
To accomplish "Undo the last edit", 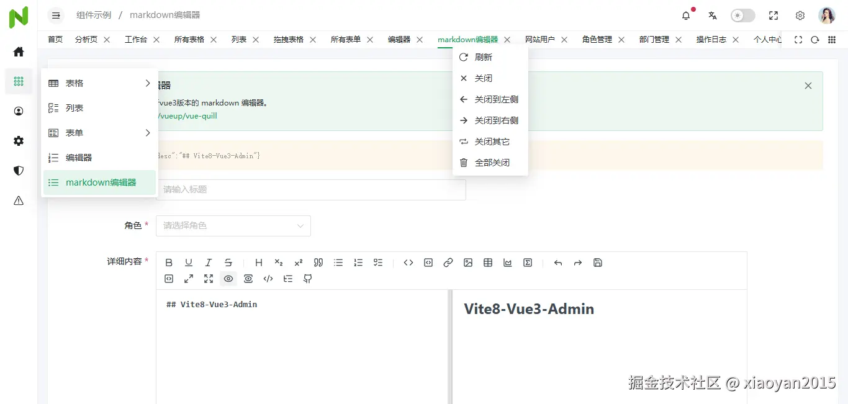I will coord(558,263).
